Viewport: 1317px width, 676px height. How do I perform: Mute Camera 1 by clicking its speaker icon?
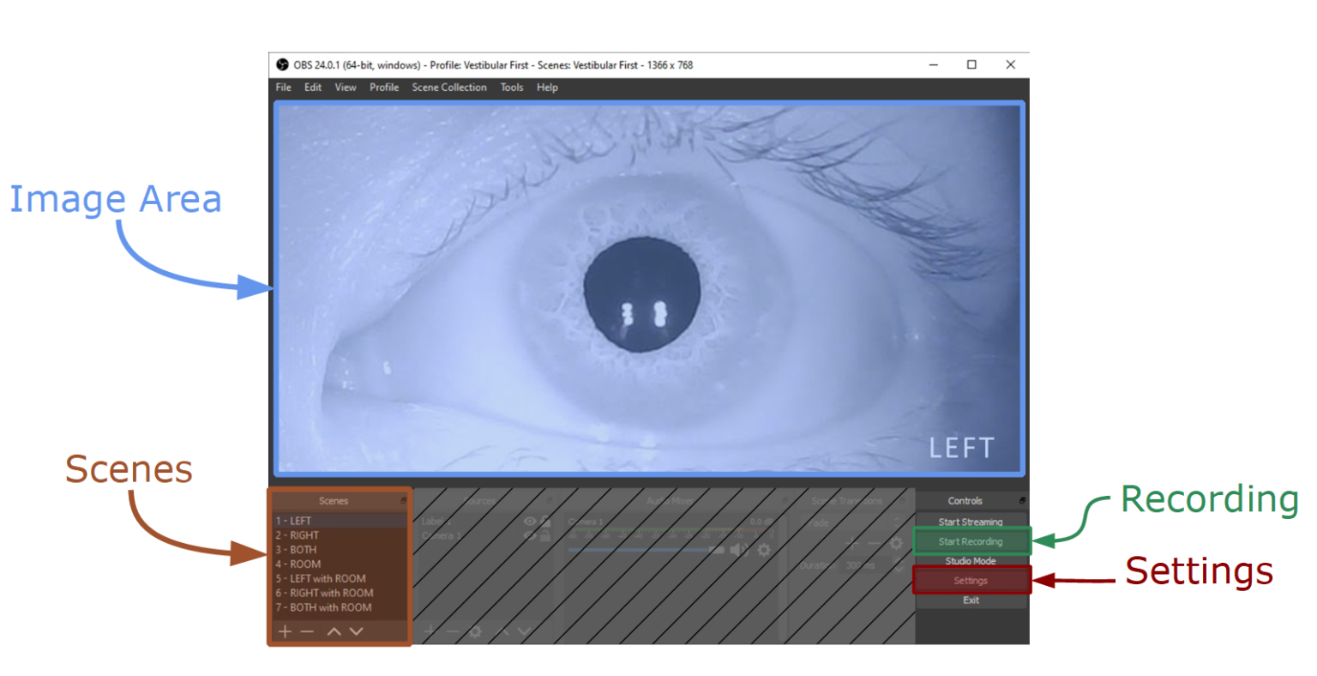tap(737, 550)
